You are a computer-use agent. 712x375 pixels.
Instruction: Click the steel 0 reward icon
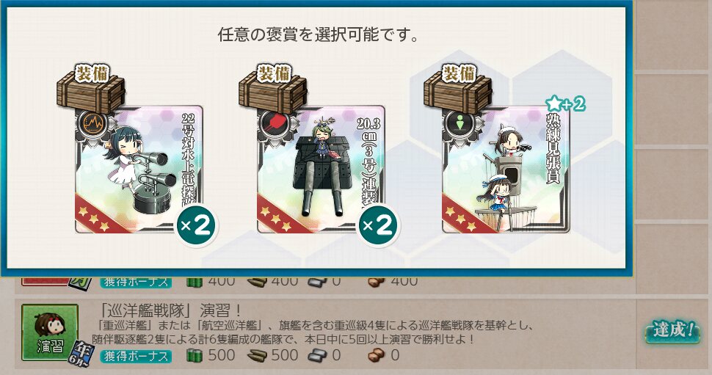click(x=317, y=355)
